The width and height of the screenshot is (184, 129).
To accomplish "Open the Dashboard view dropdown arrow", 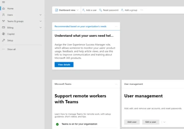I will pyautogui.click(x=77, y=10).
